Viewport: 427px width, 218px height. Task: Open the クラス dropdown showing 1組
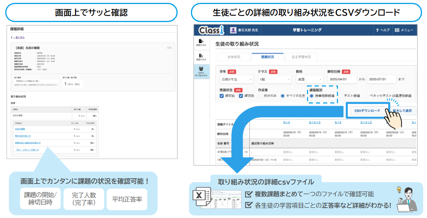point(275,79)
